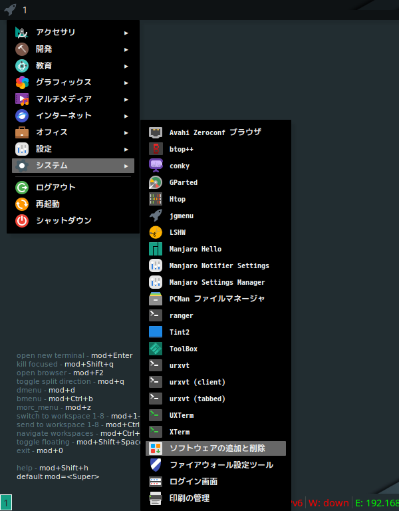This screenshot has height=511, width=399.
Task: Click the green Logout (ログアウト) icon
Action: pos(22,188)
